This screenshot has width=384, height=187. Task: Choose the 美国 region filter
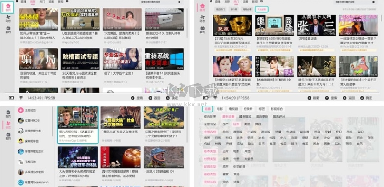tap(247, 124)
